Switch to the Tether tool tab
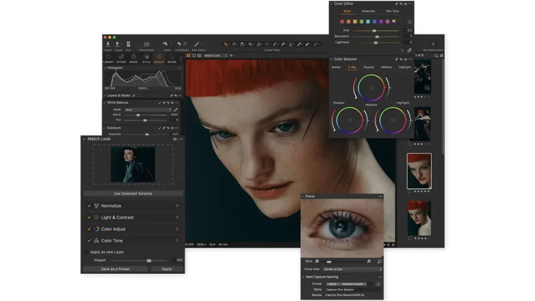535x301 pixels. [x=121, y=58]
